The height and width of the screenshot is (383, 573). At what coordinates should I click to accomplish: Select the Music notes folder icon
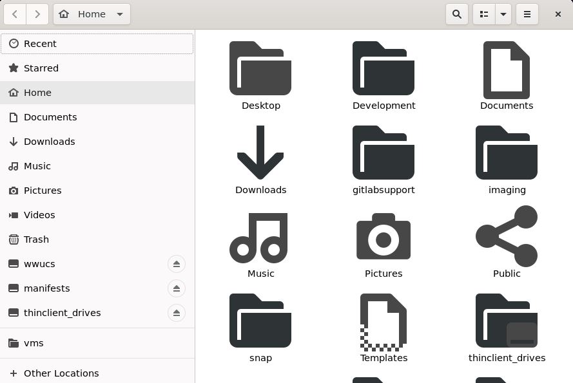point(258,238)
